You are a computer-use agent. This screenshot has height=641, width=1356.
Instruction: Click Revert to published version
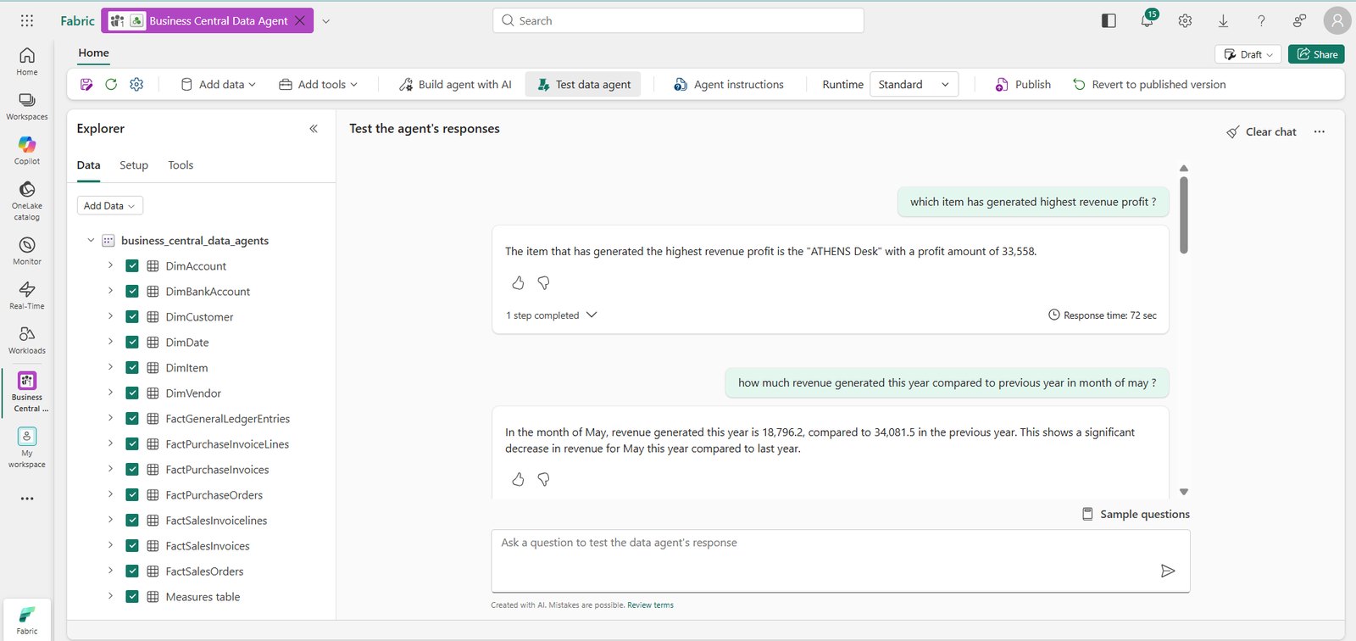[1149, 84]
